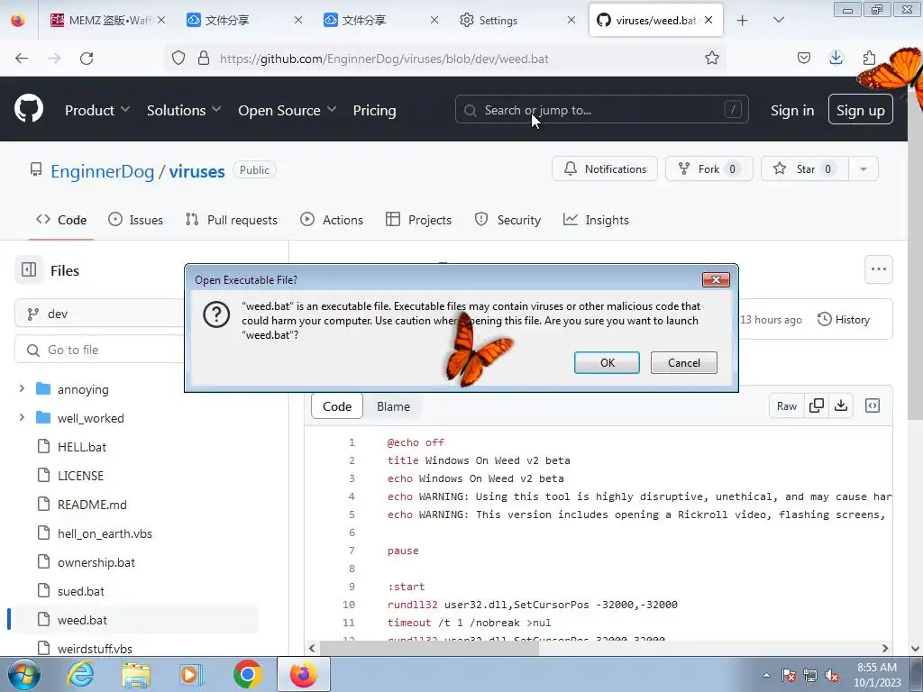The image size is (923, 692).
Task: Open the Pull requests tab
Action: pos(232,220)
